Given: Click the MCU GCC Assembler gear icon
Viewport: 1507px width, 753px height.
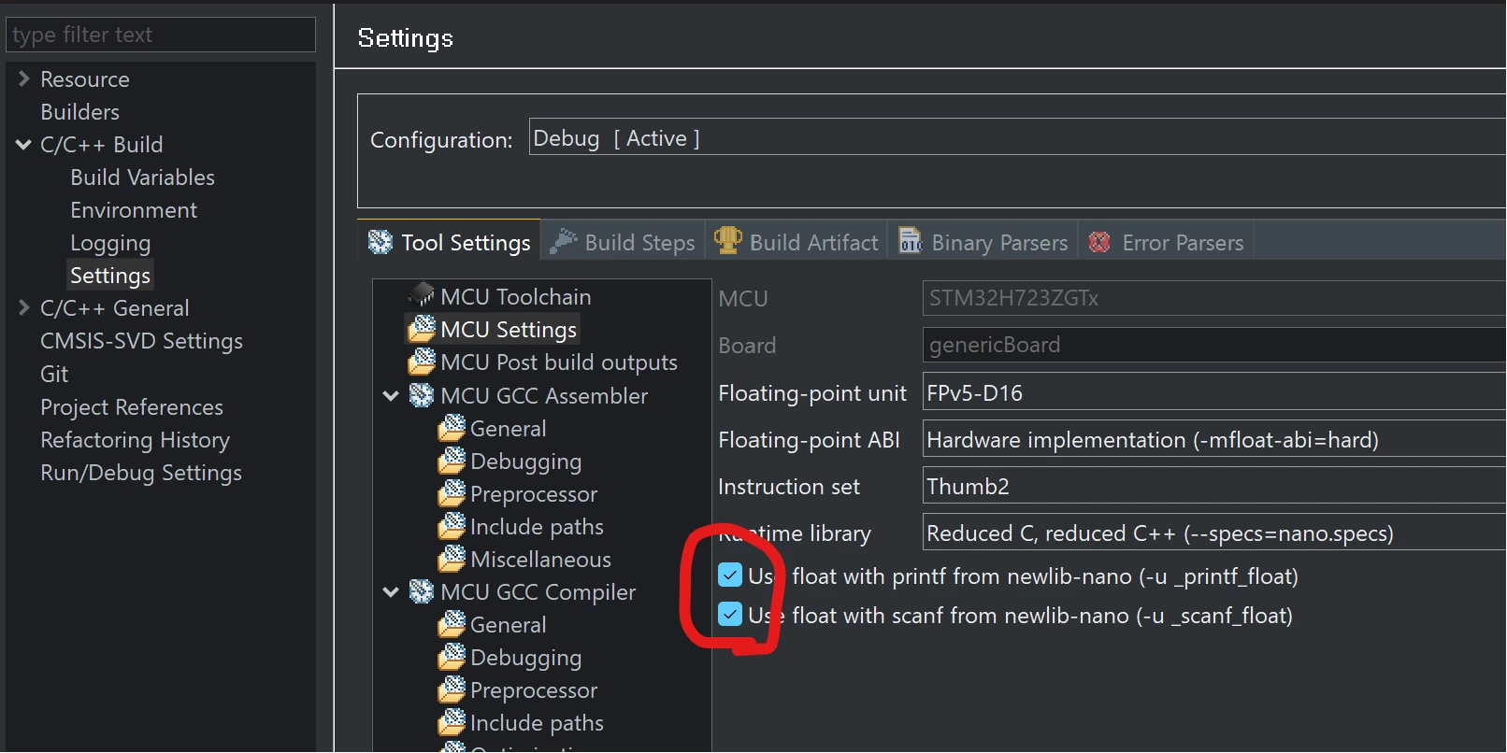Looking at the screenshot, I should pos(423,395).
